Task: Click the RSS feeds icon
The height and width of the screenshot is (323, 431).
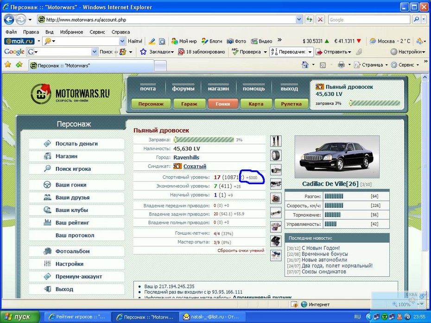Action: pos(323,65)
